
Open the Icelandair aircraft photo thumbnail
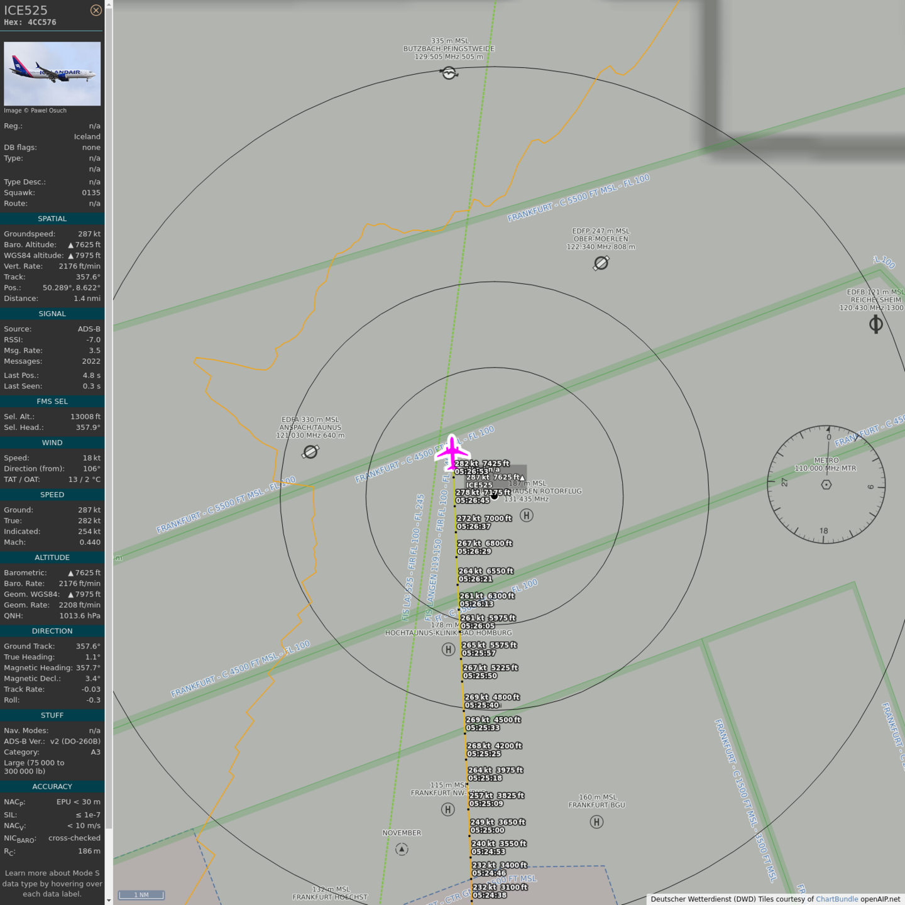click(x=52, y=74)
